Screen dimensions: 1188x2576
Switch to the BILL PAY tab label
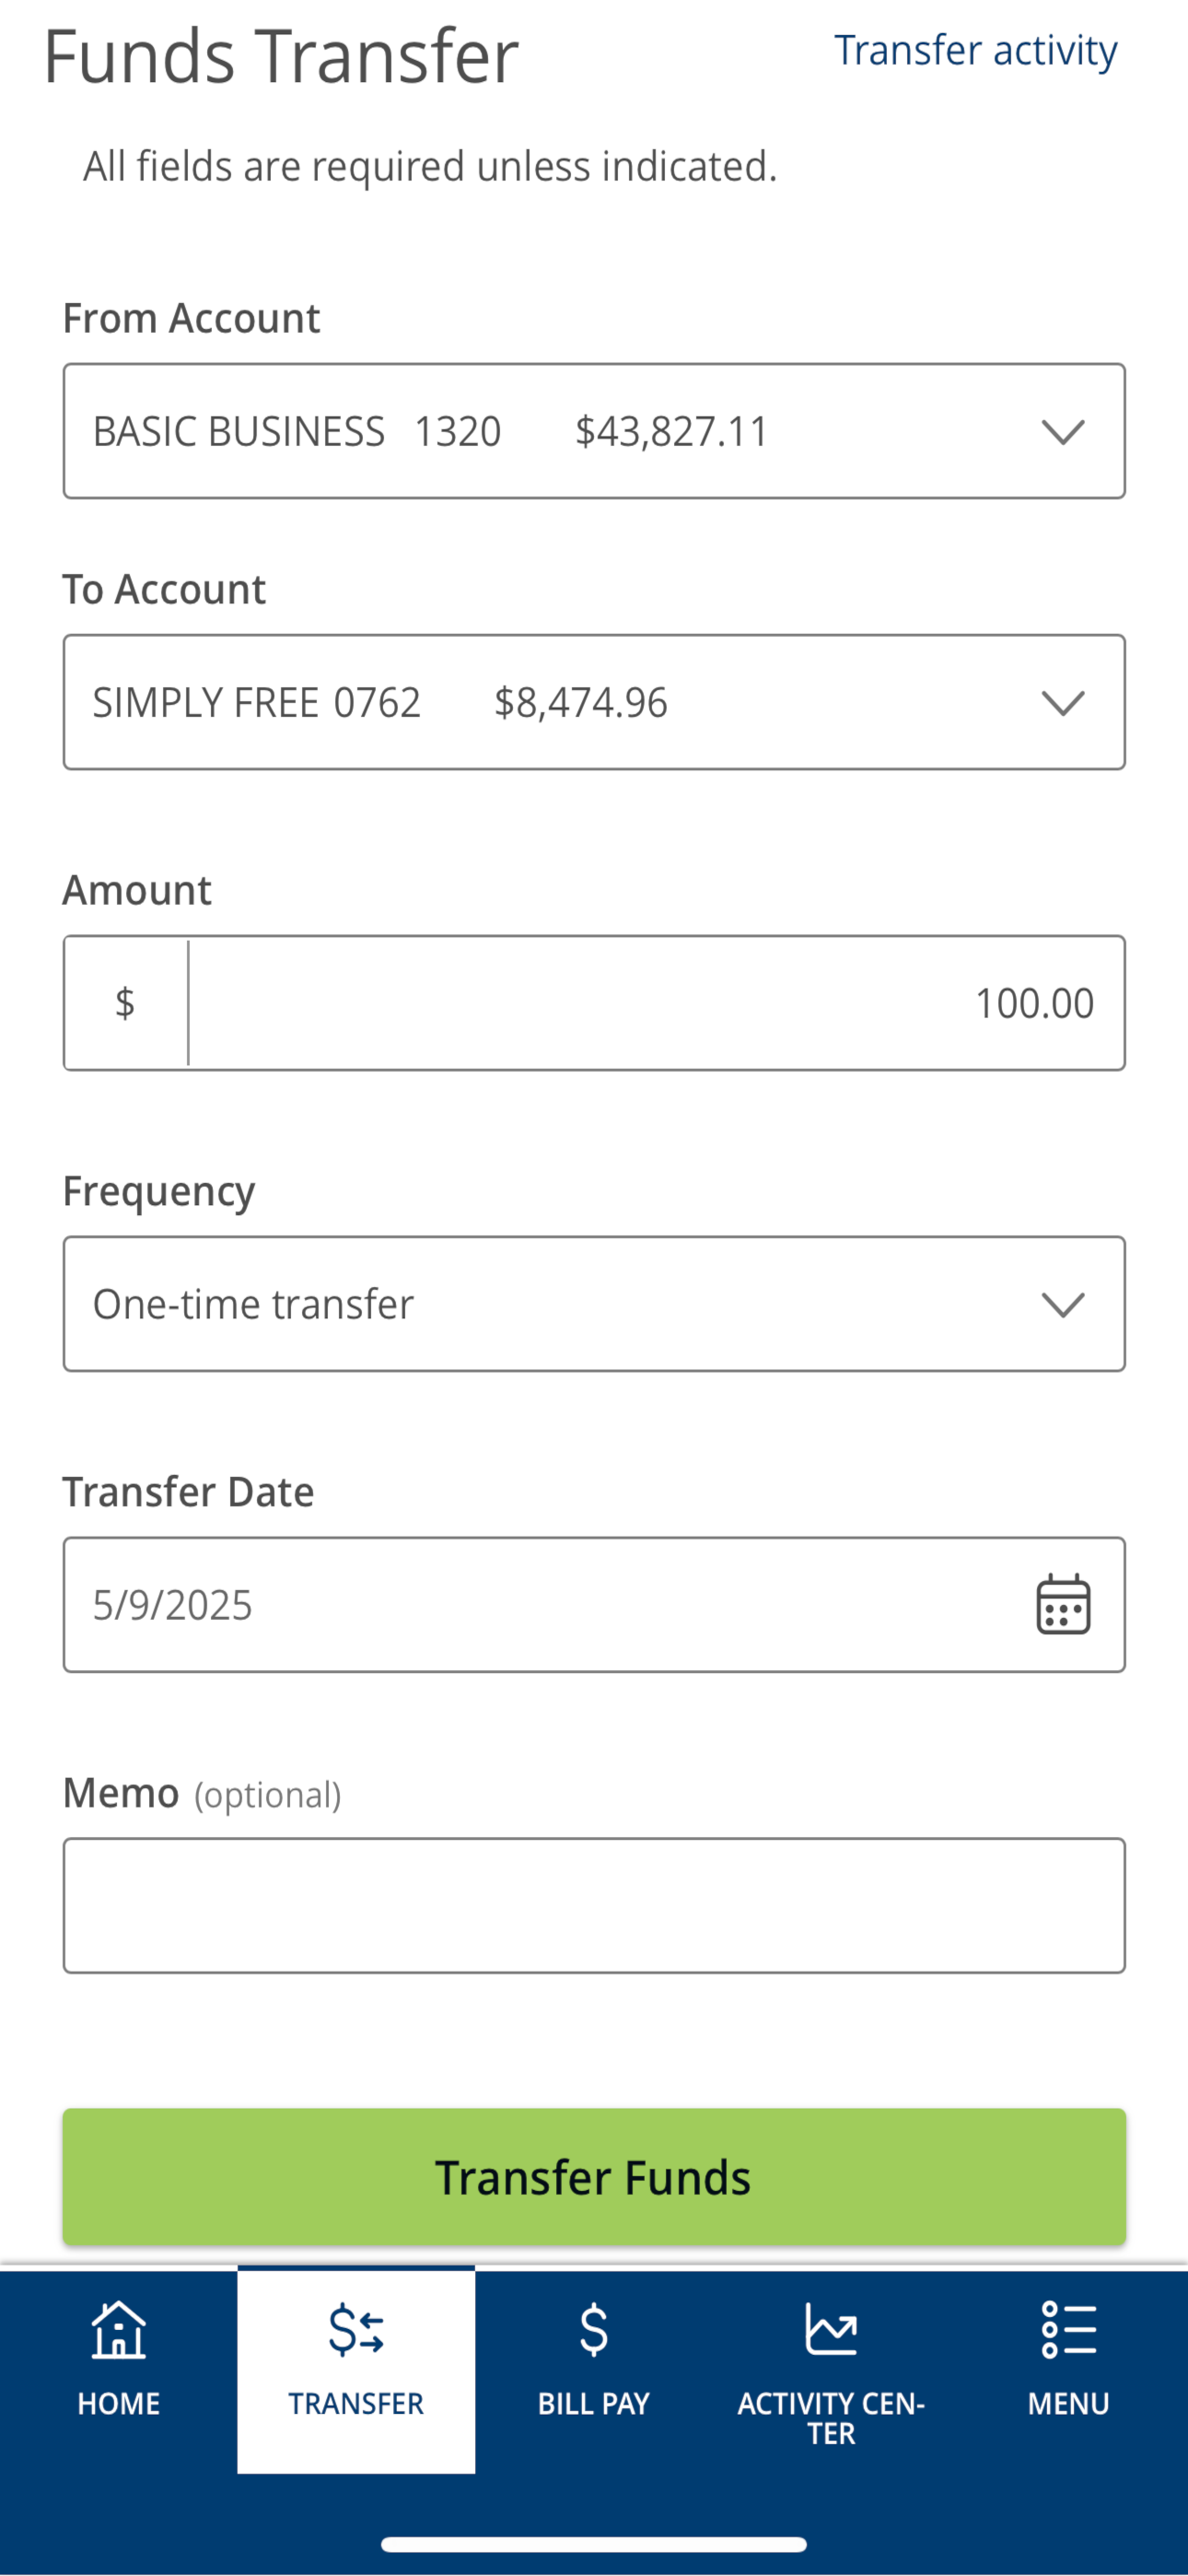click(x=594, y=2404)
